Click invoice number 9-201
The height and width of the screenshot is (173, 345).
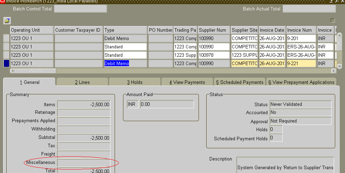(x=301, y=38)
